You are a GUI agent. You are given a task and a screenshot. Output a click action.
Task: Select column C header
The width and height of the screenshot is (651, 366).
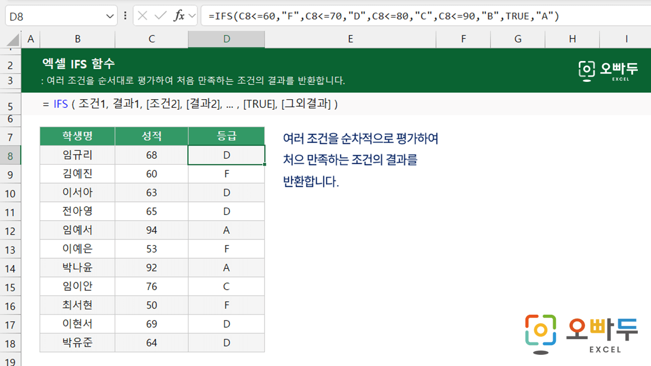tap(152, 39)
